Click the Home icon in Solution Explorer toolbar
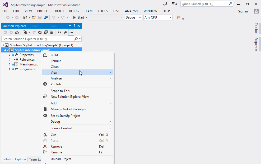261x164 pixels. (17, 32)
